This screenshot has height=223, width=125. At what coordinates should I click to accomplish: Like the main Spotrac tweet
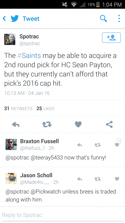[x=78, y=125]
